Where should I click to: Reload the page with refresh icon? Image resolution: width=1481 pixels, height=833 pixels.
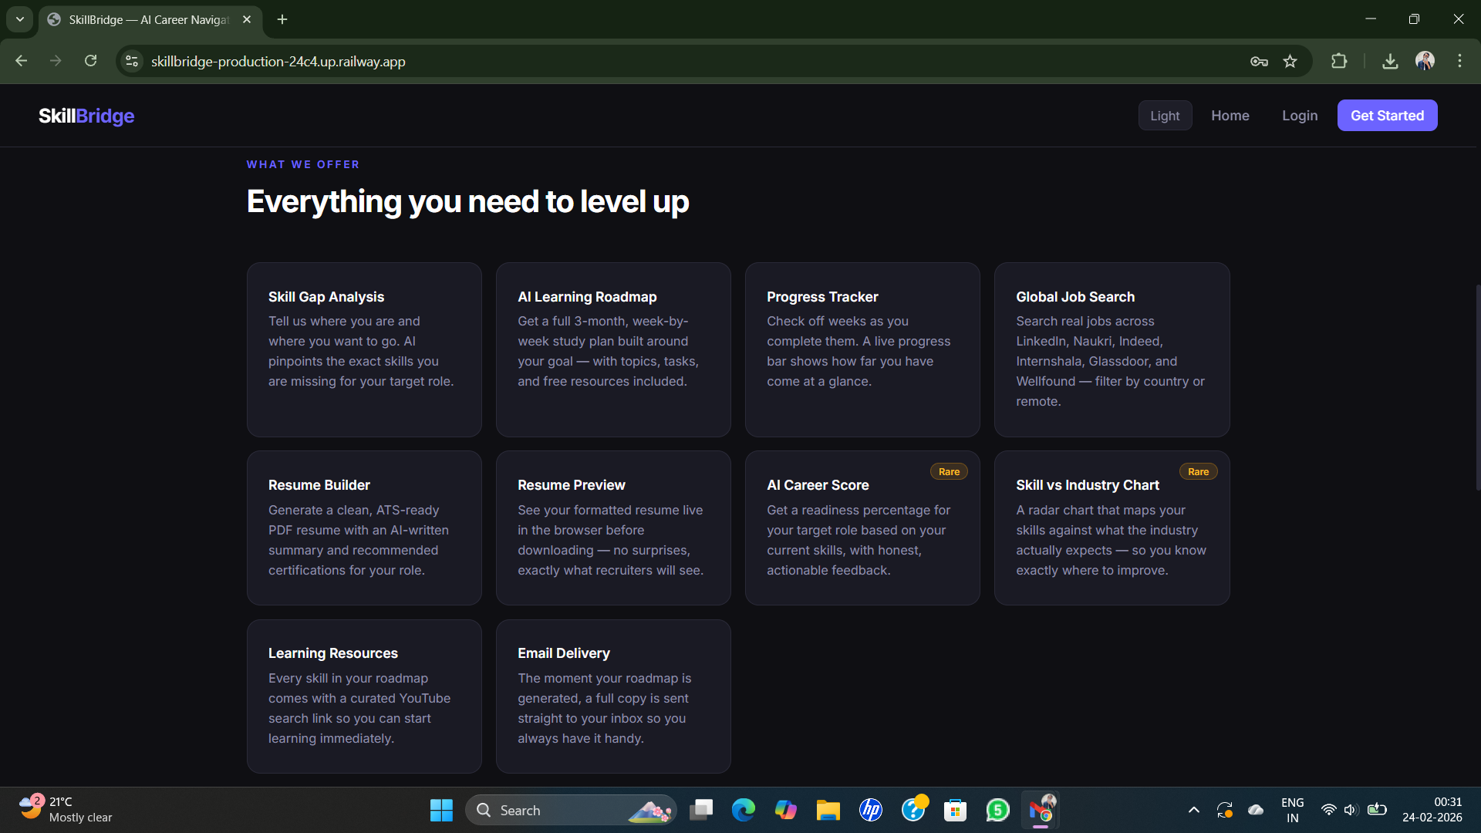(91, 61)
